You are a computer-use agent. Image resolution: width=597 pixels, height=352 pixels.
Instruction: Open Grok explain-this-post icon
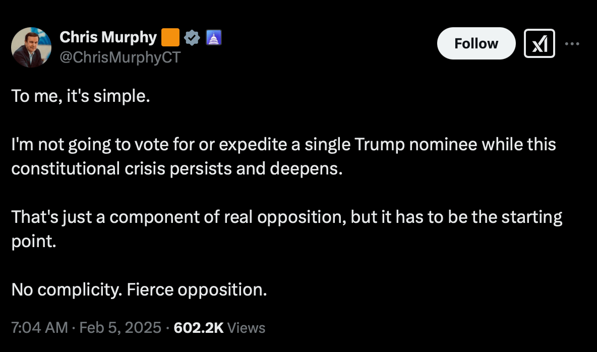click(539, 44)
